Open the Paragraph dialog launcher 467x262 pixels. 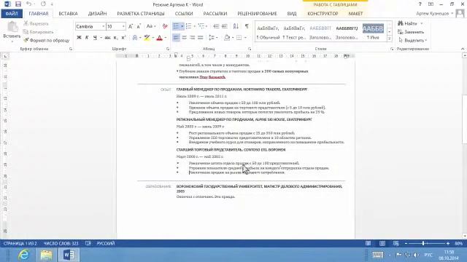point(250,49)
